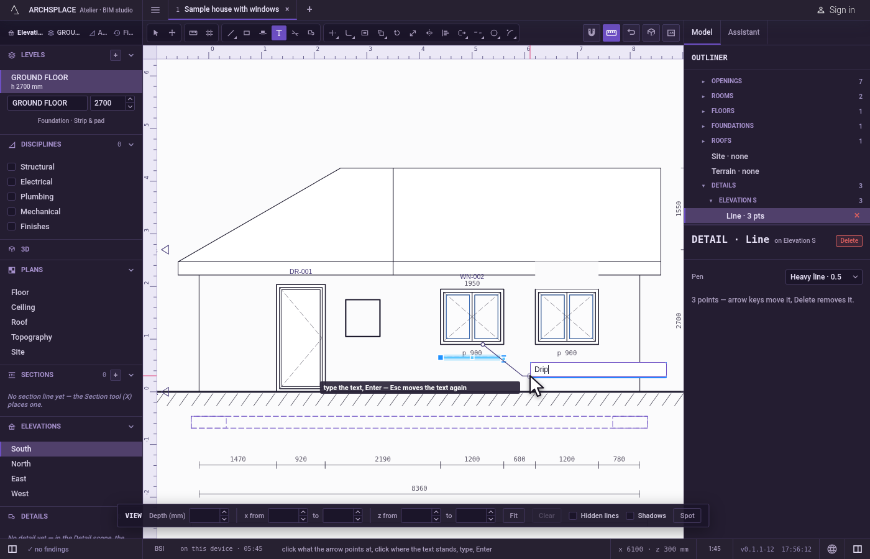This screenshot has height=559, width=870.
Task: Click the red Delete button
Action: click(849, 241)
